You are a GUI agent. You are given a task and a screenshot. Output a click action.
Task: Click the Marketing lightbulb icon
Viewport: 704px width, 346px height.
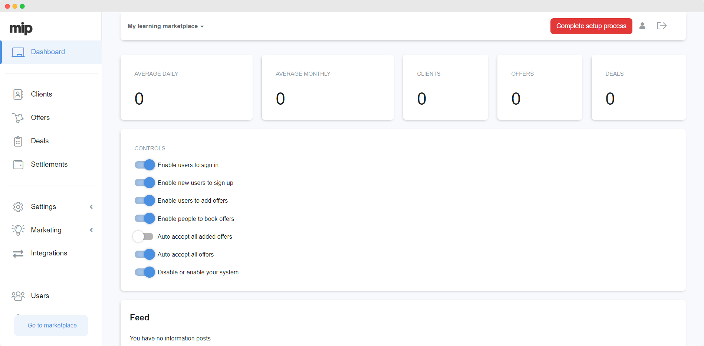point(18,230)
